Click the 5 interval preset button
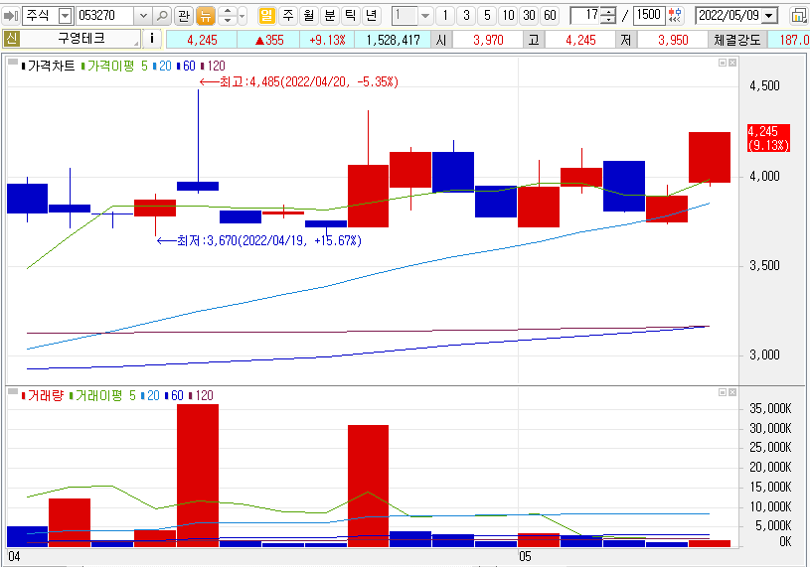 [487, 16]
